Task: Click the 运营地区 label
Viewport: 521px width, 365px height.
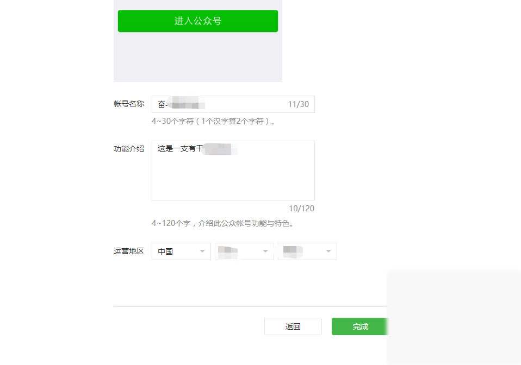Action: pyautogui.click(x=128, y=251)
